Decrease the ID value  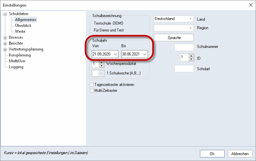pyautogui.click(x=191, y=59)
